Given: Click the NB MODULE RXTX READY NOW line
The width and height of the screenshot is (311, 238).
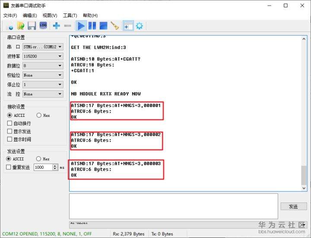Looking at the screenshot, I should click(x=106, y=94).
